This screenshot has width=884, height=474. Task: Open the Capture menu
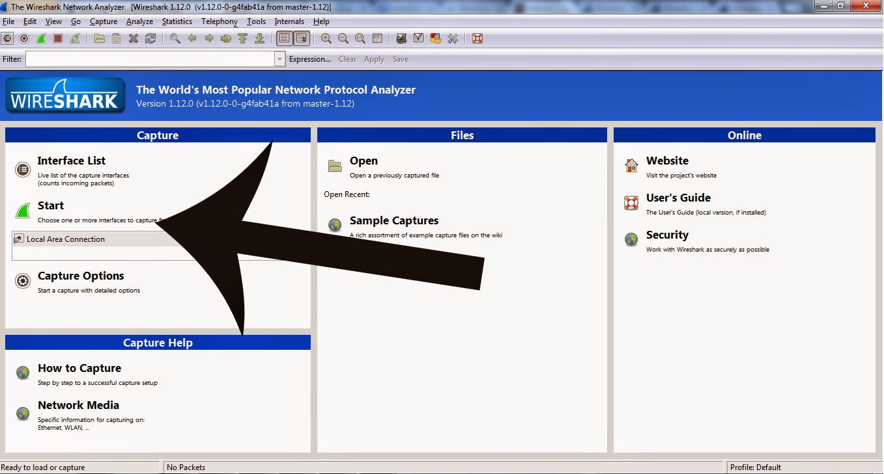point(104,21)
